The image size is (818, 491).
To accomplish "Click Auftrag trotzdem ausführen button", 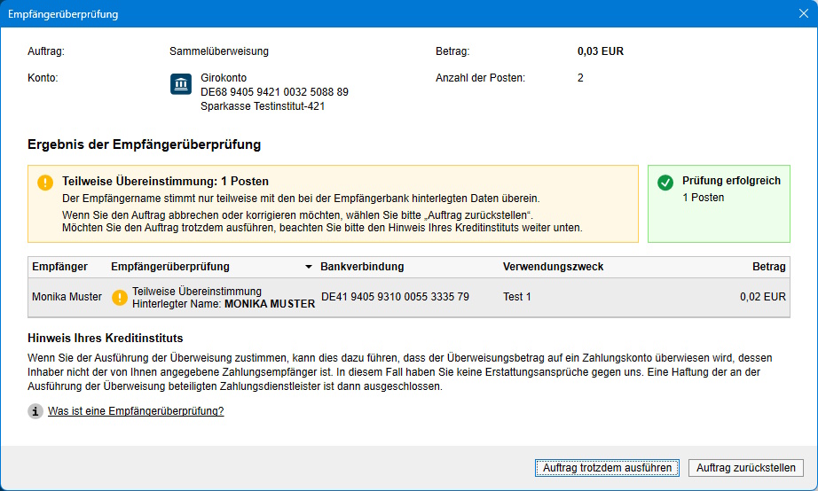I will tap(607, 468).
